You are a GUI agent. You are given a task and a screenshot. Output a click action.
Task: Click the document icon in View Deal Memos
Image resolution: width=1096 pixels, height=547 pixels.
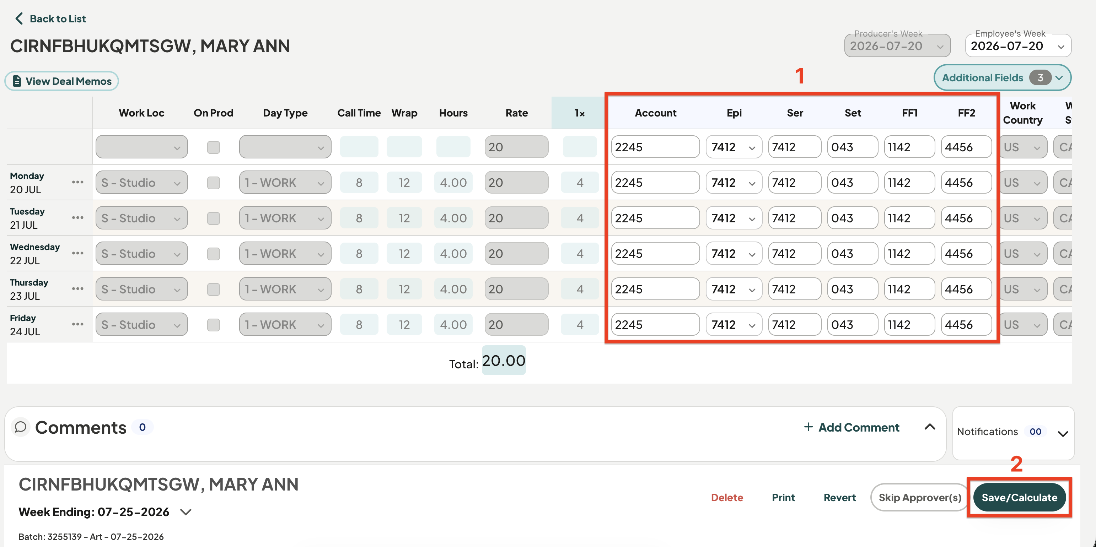tap(17, 81)
